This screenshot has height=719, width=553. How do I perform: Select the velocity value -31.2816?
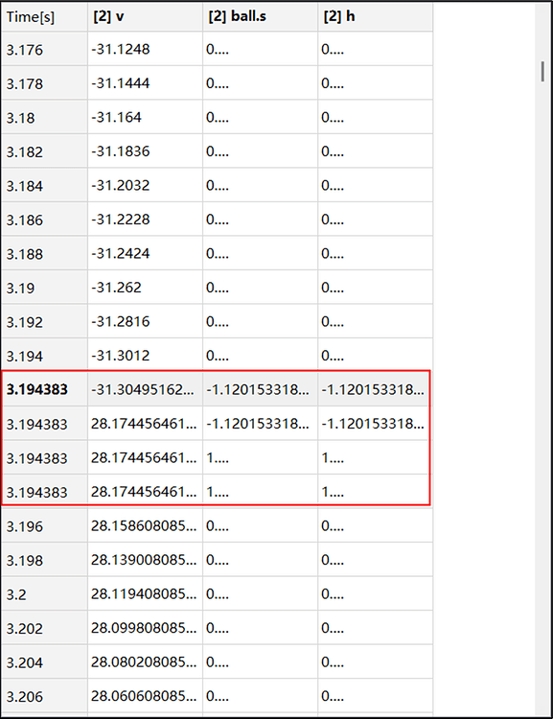(x=146, y=321)
